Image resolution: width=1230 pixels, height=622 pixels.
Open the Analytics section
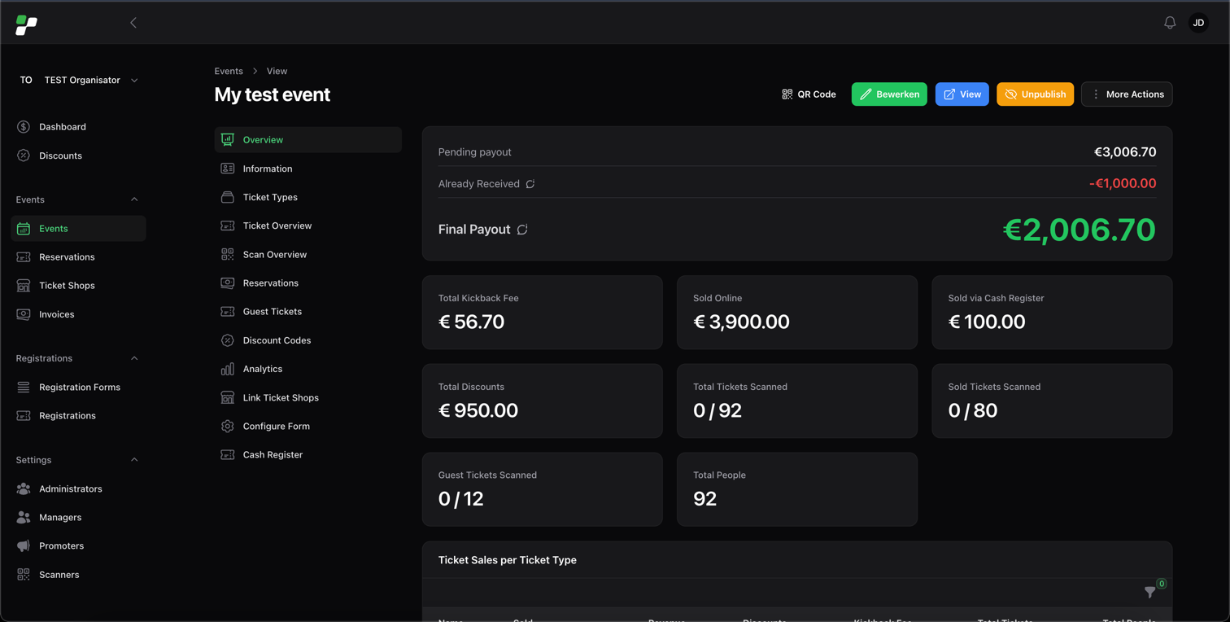pyautogui.click(x=262, y=369)
